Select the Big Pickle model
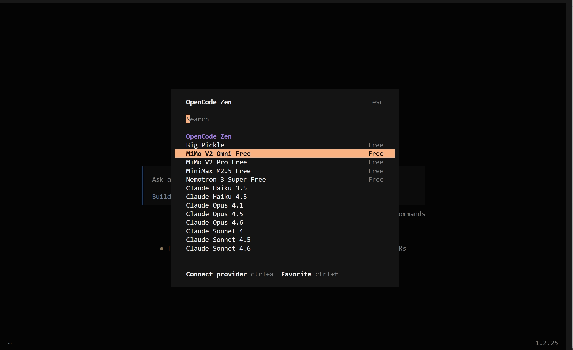The width and height of the screenshot is (573, 350). tap(285, 145)
